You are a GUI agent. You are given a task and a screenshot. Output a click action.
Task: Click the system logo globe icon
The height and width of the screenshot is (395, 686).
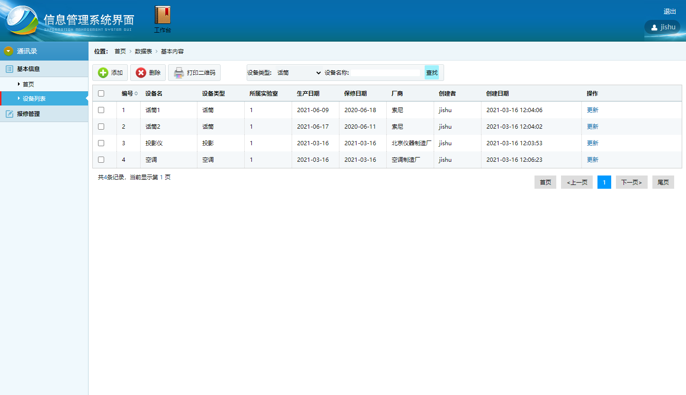(21, 20)
